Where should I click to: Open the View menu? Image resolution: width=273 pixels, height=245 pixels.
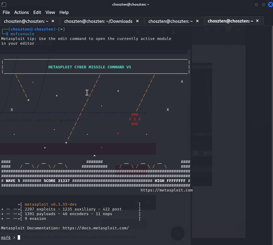click(50, 12)
